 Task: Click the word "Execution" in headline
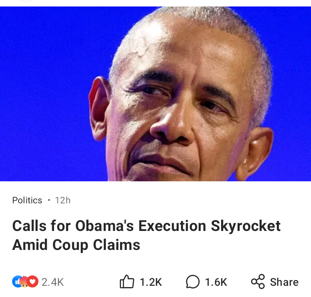pyautogui.click(x=172, y=226)
